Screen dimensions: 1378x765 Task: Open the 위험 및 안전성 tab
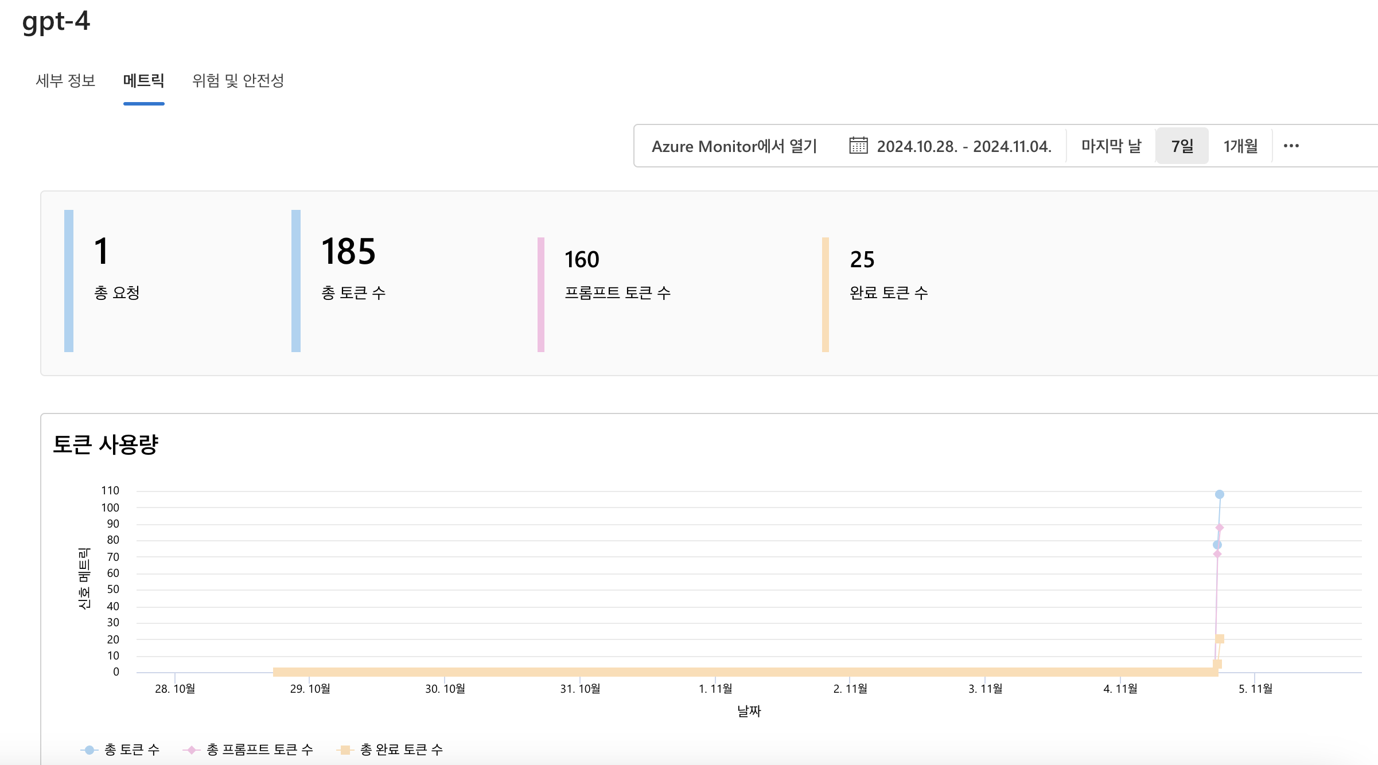click(x=238, y=80)
